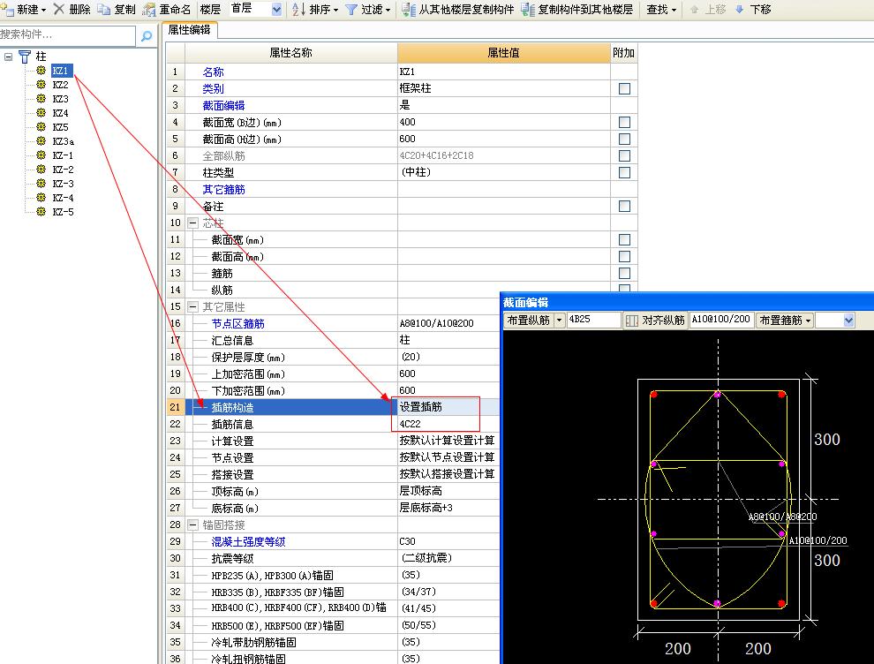
Task: Open the 其它箍筋 property link
Action: pos(223,190)
